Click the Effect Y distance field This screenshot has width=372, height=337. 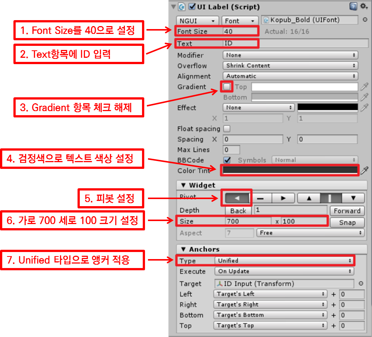[327, 118]
